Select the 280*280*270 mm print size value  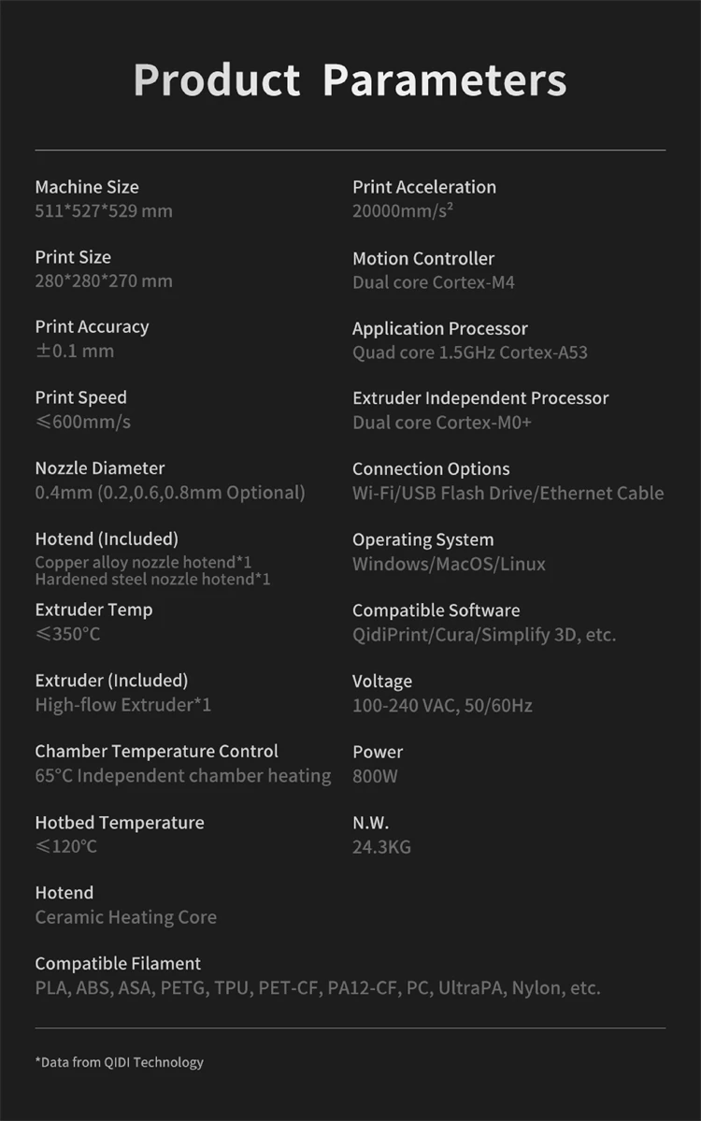coord(104,281)
